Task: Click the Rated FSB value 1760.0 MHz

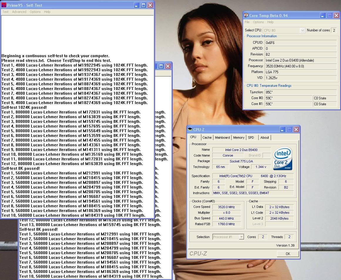Action: (x=226, y=224)
